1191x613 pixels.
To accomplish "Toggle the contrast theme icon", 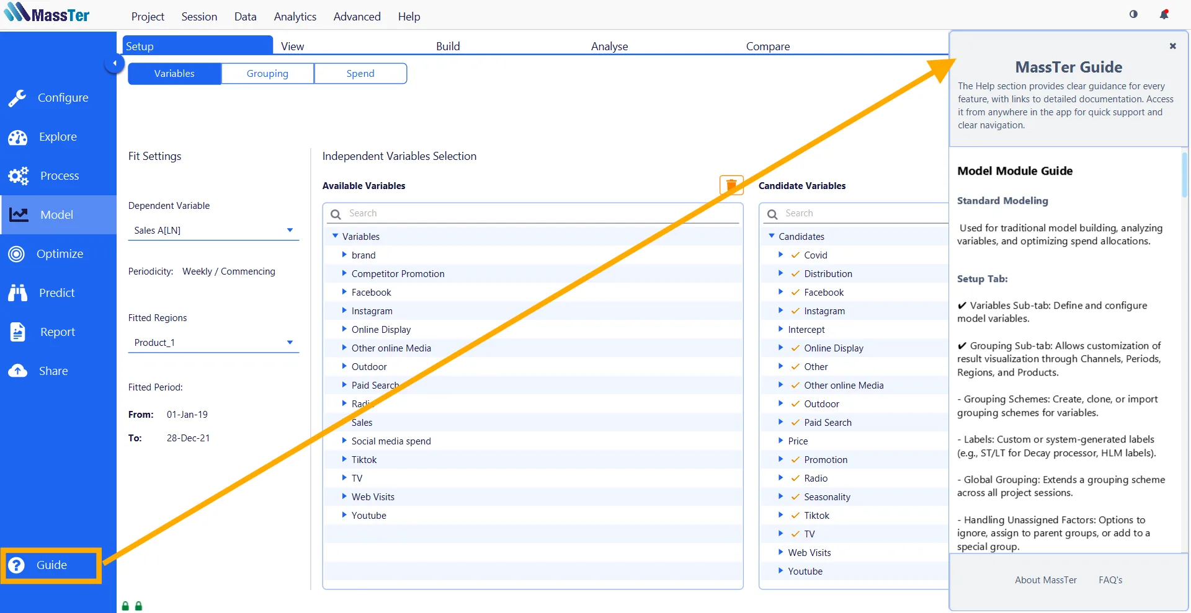I will tap(1133, 14).
